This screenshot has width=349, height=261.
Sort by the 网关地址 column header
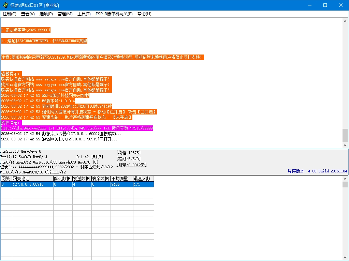click(32, 179)
